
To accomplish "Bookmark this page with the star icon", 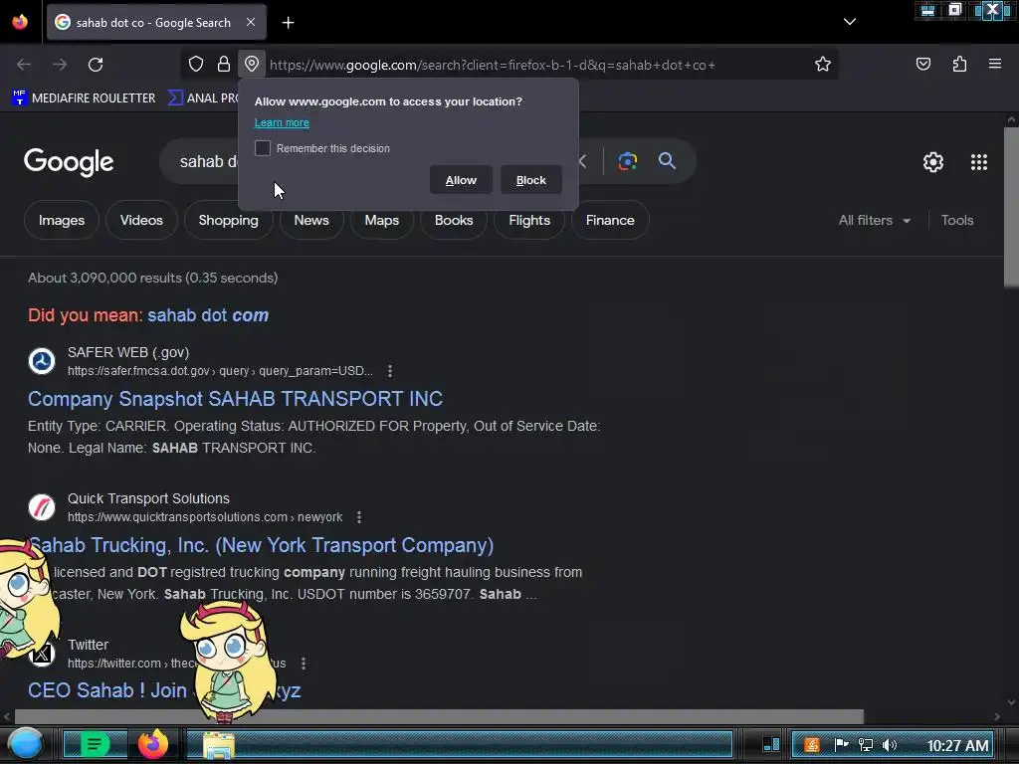I will point(823,64).
